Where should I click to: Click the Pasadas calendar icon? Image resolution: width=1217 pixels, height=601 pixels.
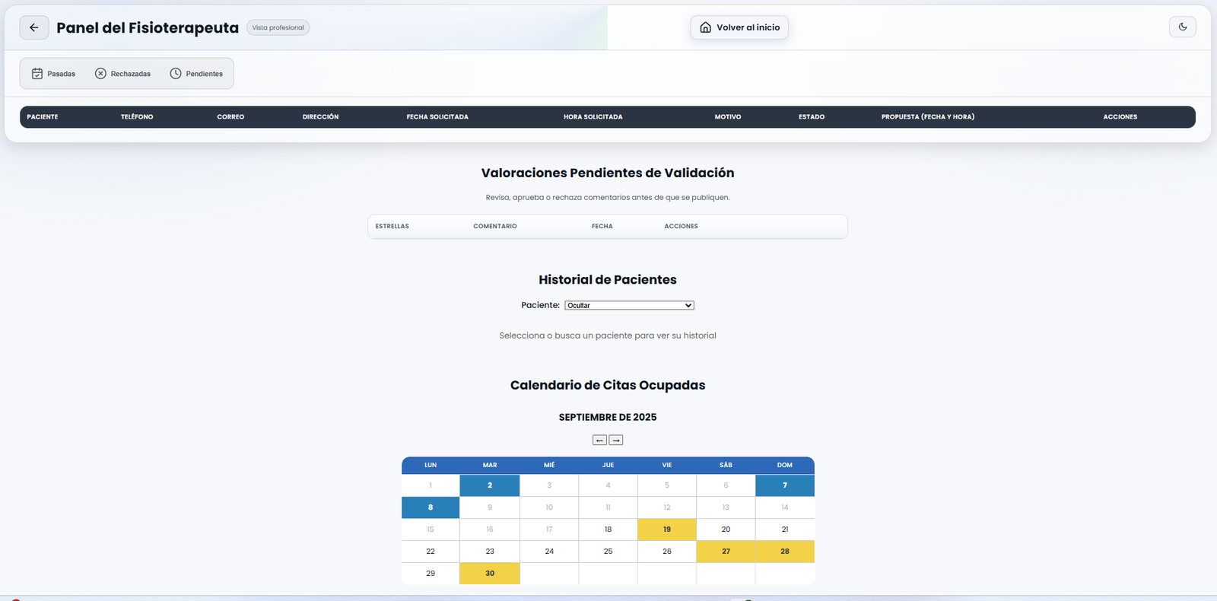click(37, 74)
